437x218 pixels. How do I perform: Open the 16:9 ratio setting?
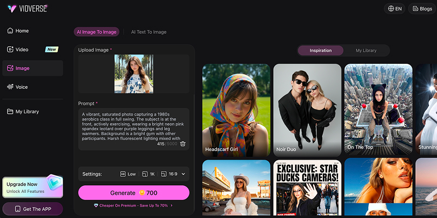click(x=169, y=174)
